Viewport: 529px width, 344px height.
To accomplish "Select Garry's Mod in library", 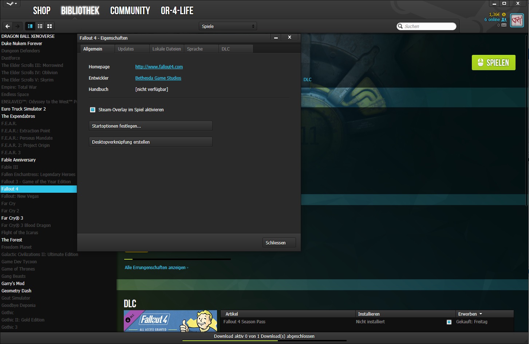I will [13, 284].
